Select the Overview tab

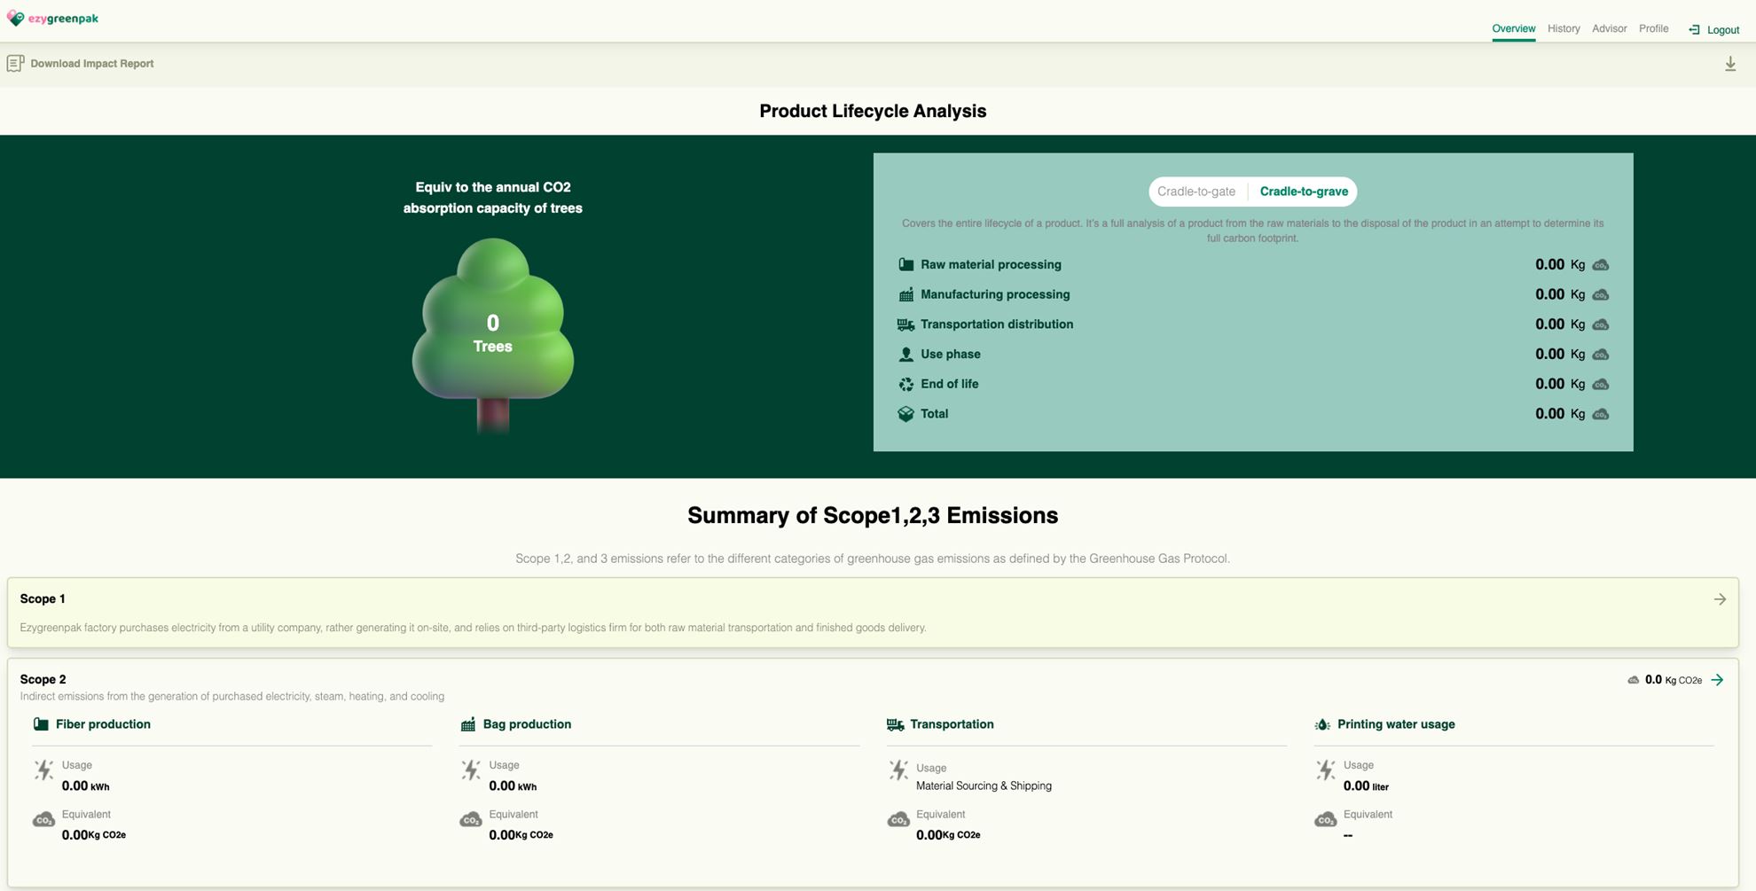[1513, 28]
